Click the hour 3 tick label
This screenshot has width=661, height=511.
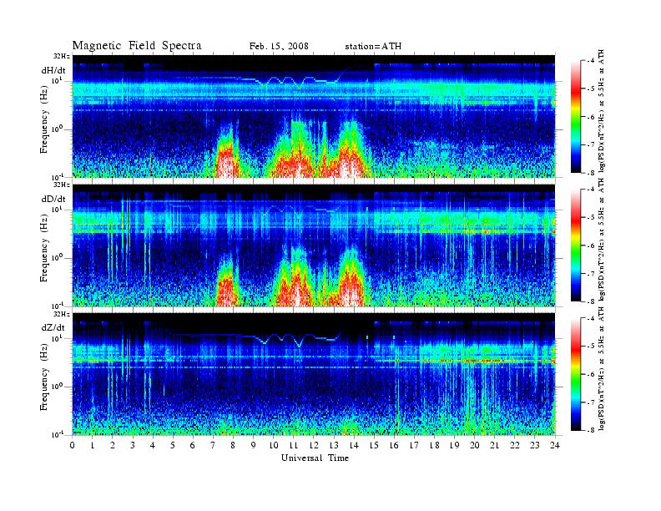pos(133,446)
